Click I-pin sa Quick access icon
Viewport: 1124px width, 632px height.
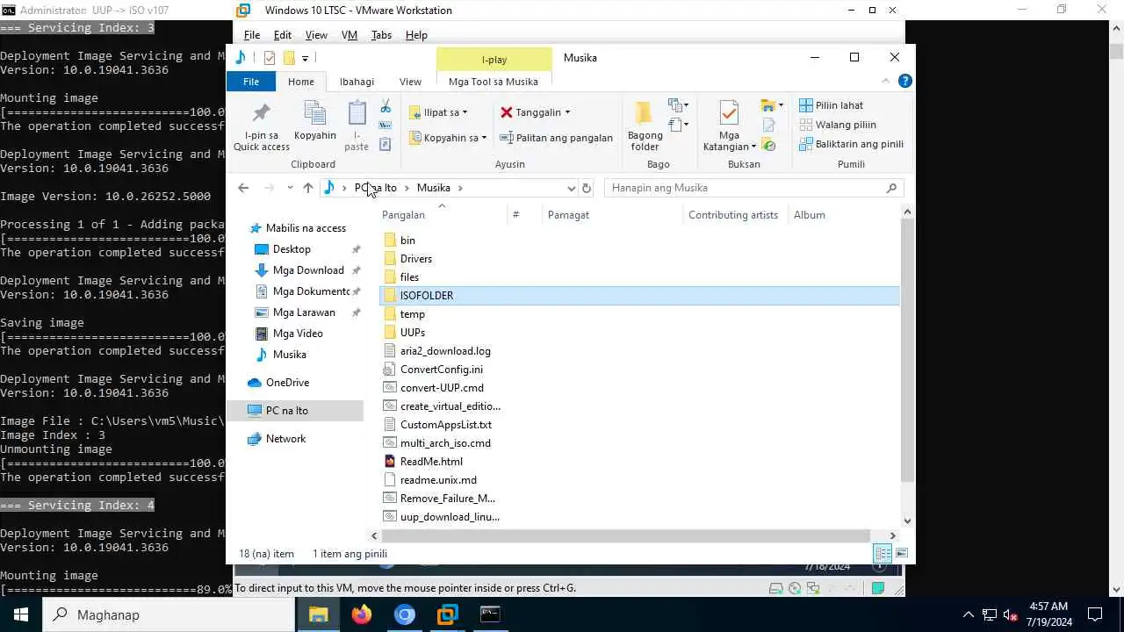click(261, 113)
